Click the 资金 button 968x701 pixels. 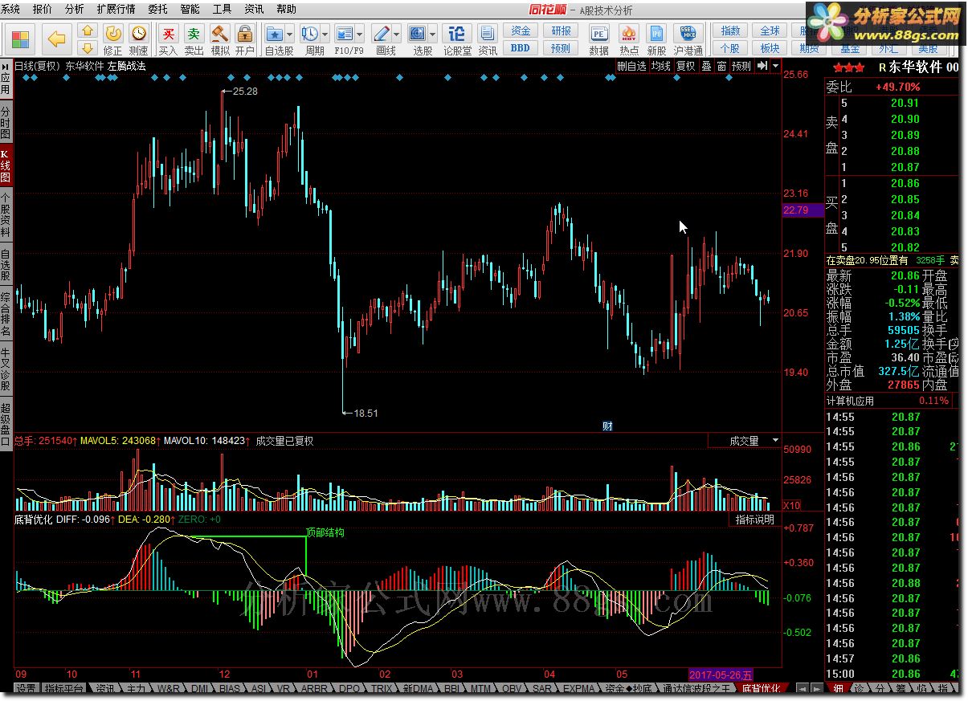pyautogui.click(x=521, y=31)
